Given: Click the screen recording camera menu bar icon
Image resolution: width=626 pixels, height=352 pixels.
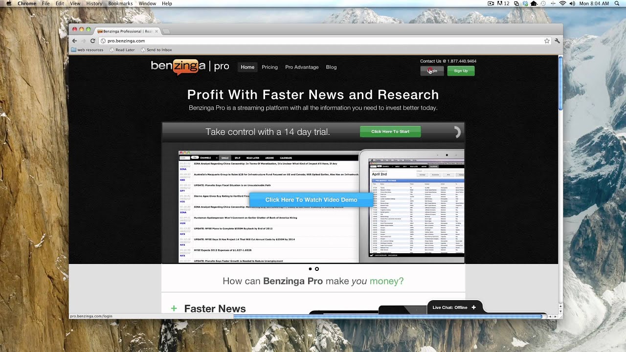Looking at the screenshot, I should pyautogui.click(x=491, y=3).
